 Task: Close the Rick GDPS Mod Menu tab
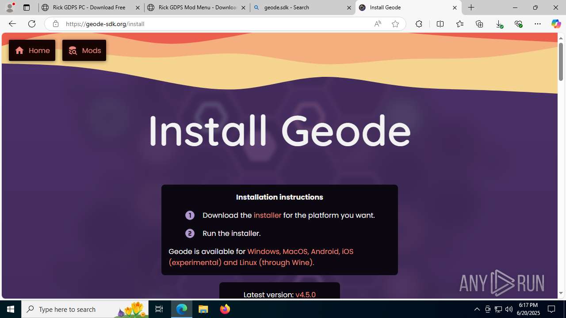point(243,8)
